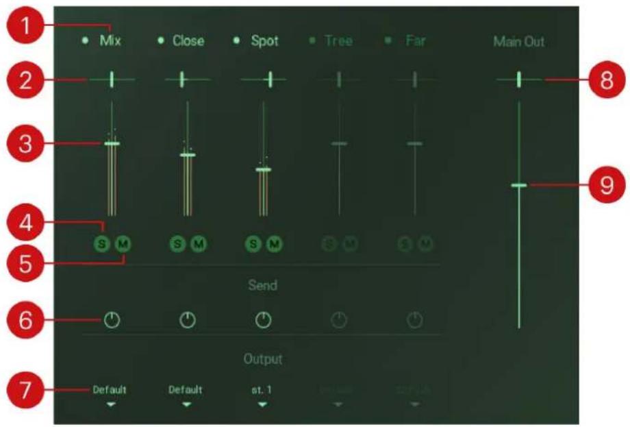Click the Far channel label
630x427 pixels.
coord(416,40)
